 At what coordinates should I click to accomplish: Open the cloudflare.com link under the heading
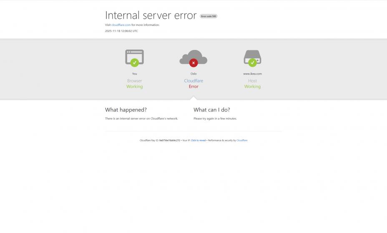click(121, 25)
